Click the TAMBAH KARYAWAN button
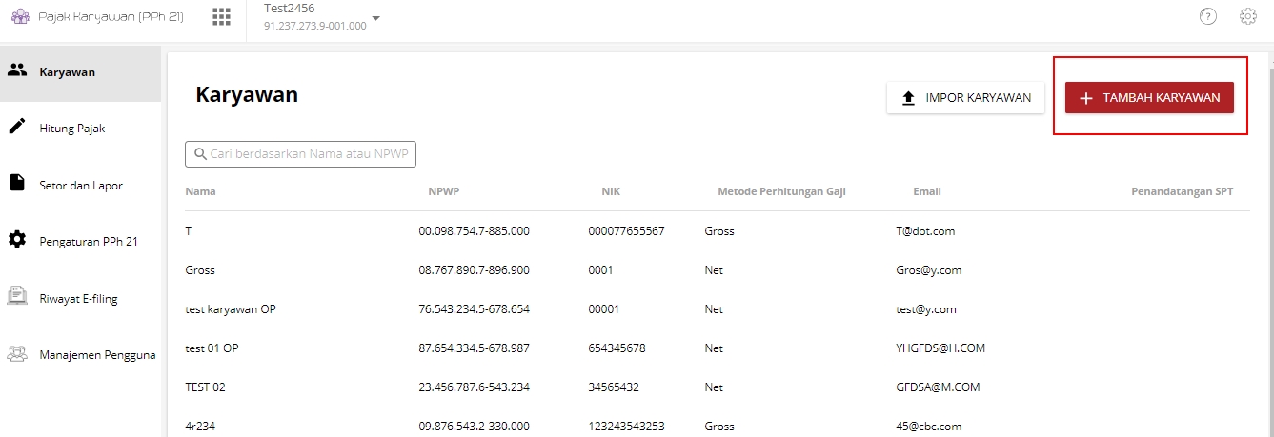Image resolution: width=1274 pixels, height=437 pixels. pyautogui.click(x=1149, y=98)
